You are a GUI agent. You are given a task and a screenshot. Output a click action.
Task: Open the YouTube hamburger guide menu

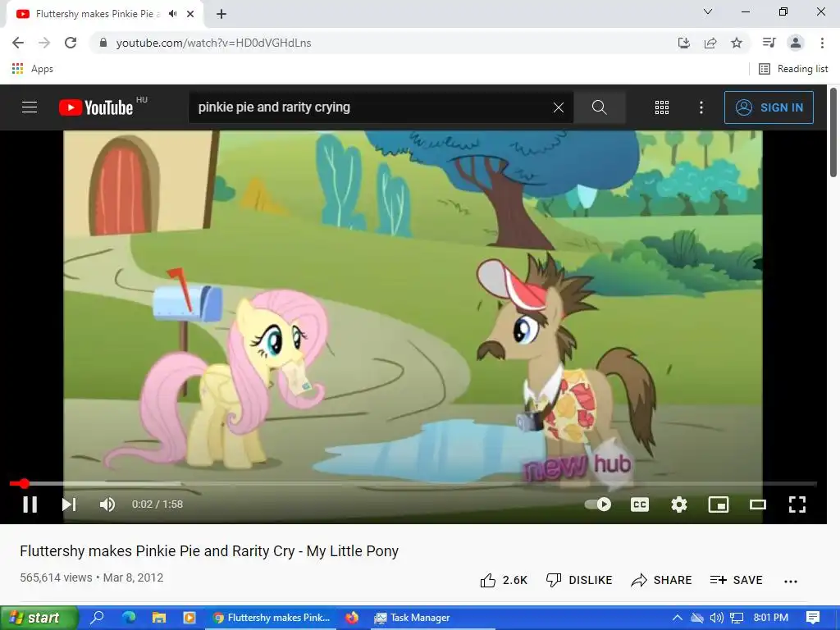[x=30, y=107]
